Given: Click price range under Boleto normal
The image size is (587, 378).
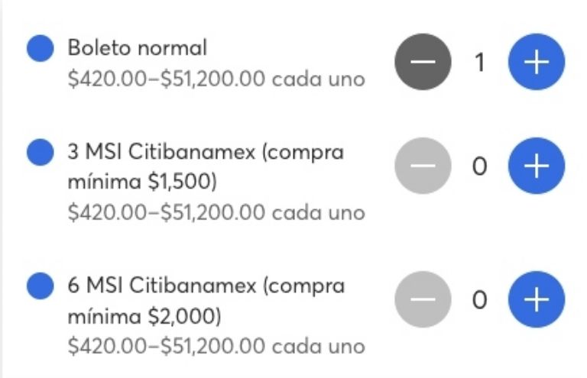Looking at the screenshot, I should coord(216,79).
